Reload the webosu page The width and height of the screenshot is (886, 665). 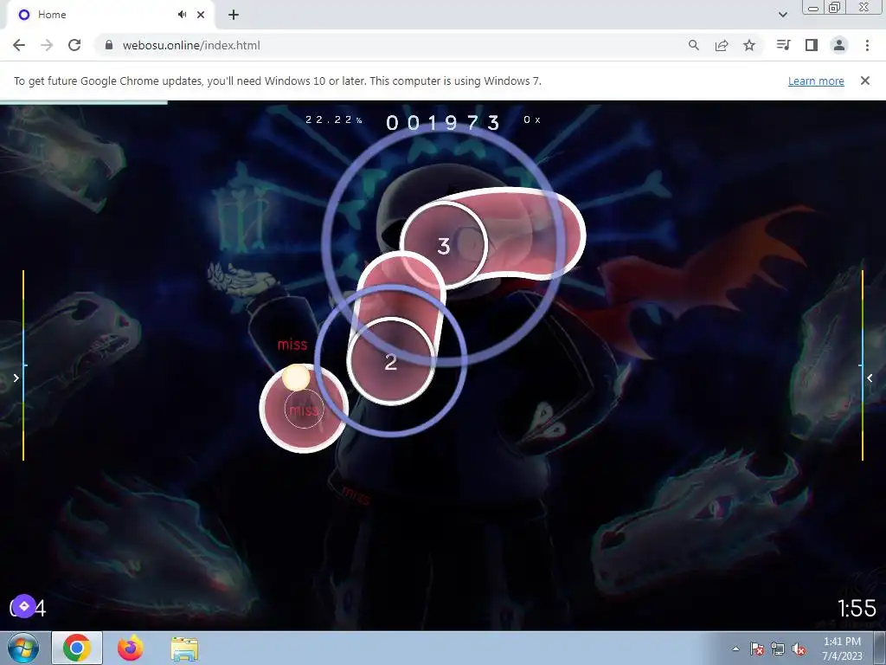74,45
